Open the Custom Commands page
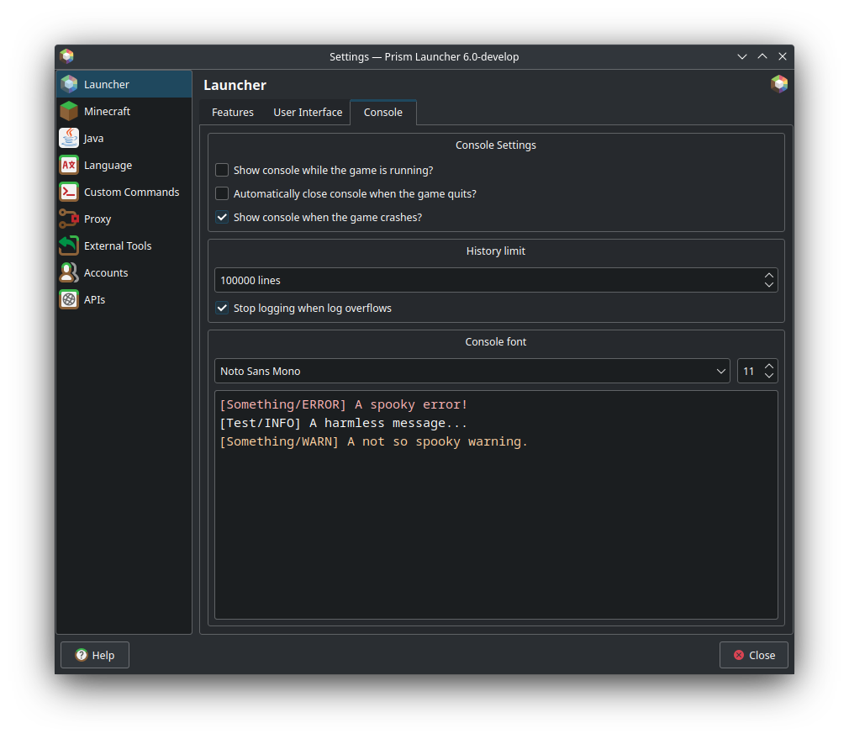This screenshot has height=739, width=849. [x=124, y=193]
